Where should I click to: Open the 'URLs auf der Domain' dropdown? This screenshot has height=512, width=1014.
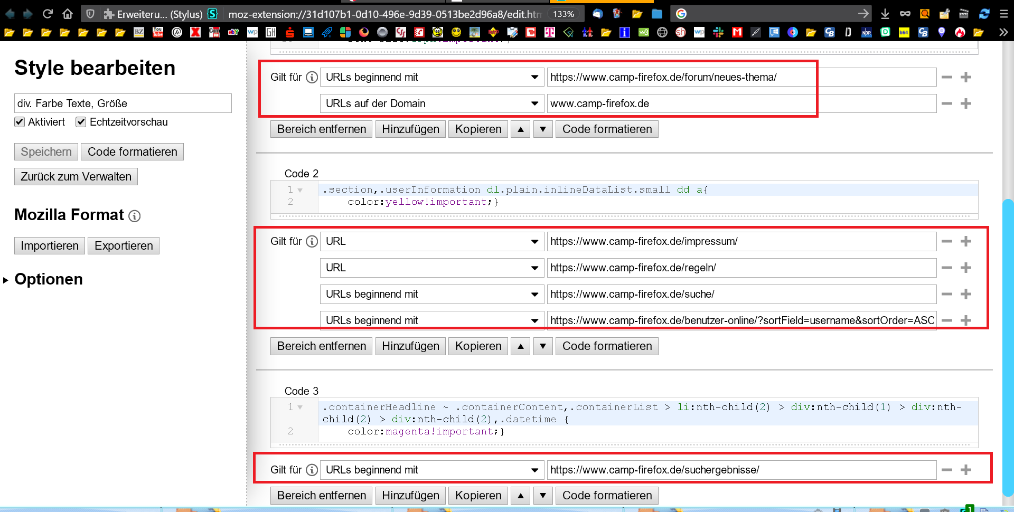click(431, 103)
